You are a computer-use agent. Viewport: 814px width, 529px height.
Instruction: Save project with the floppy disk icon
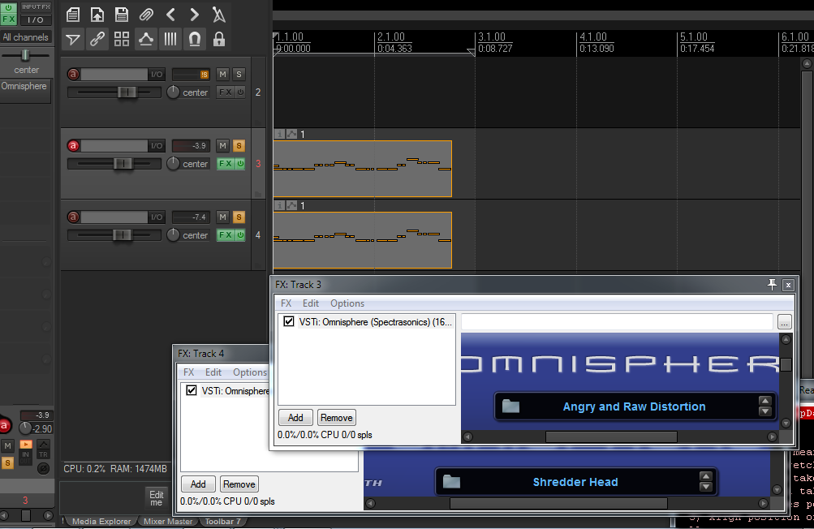click(x=122, y=15)
